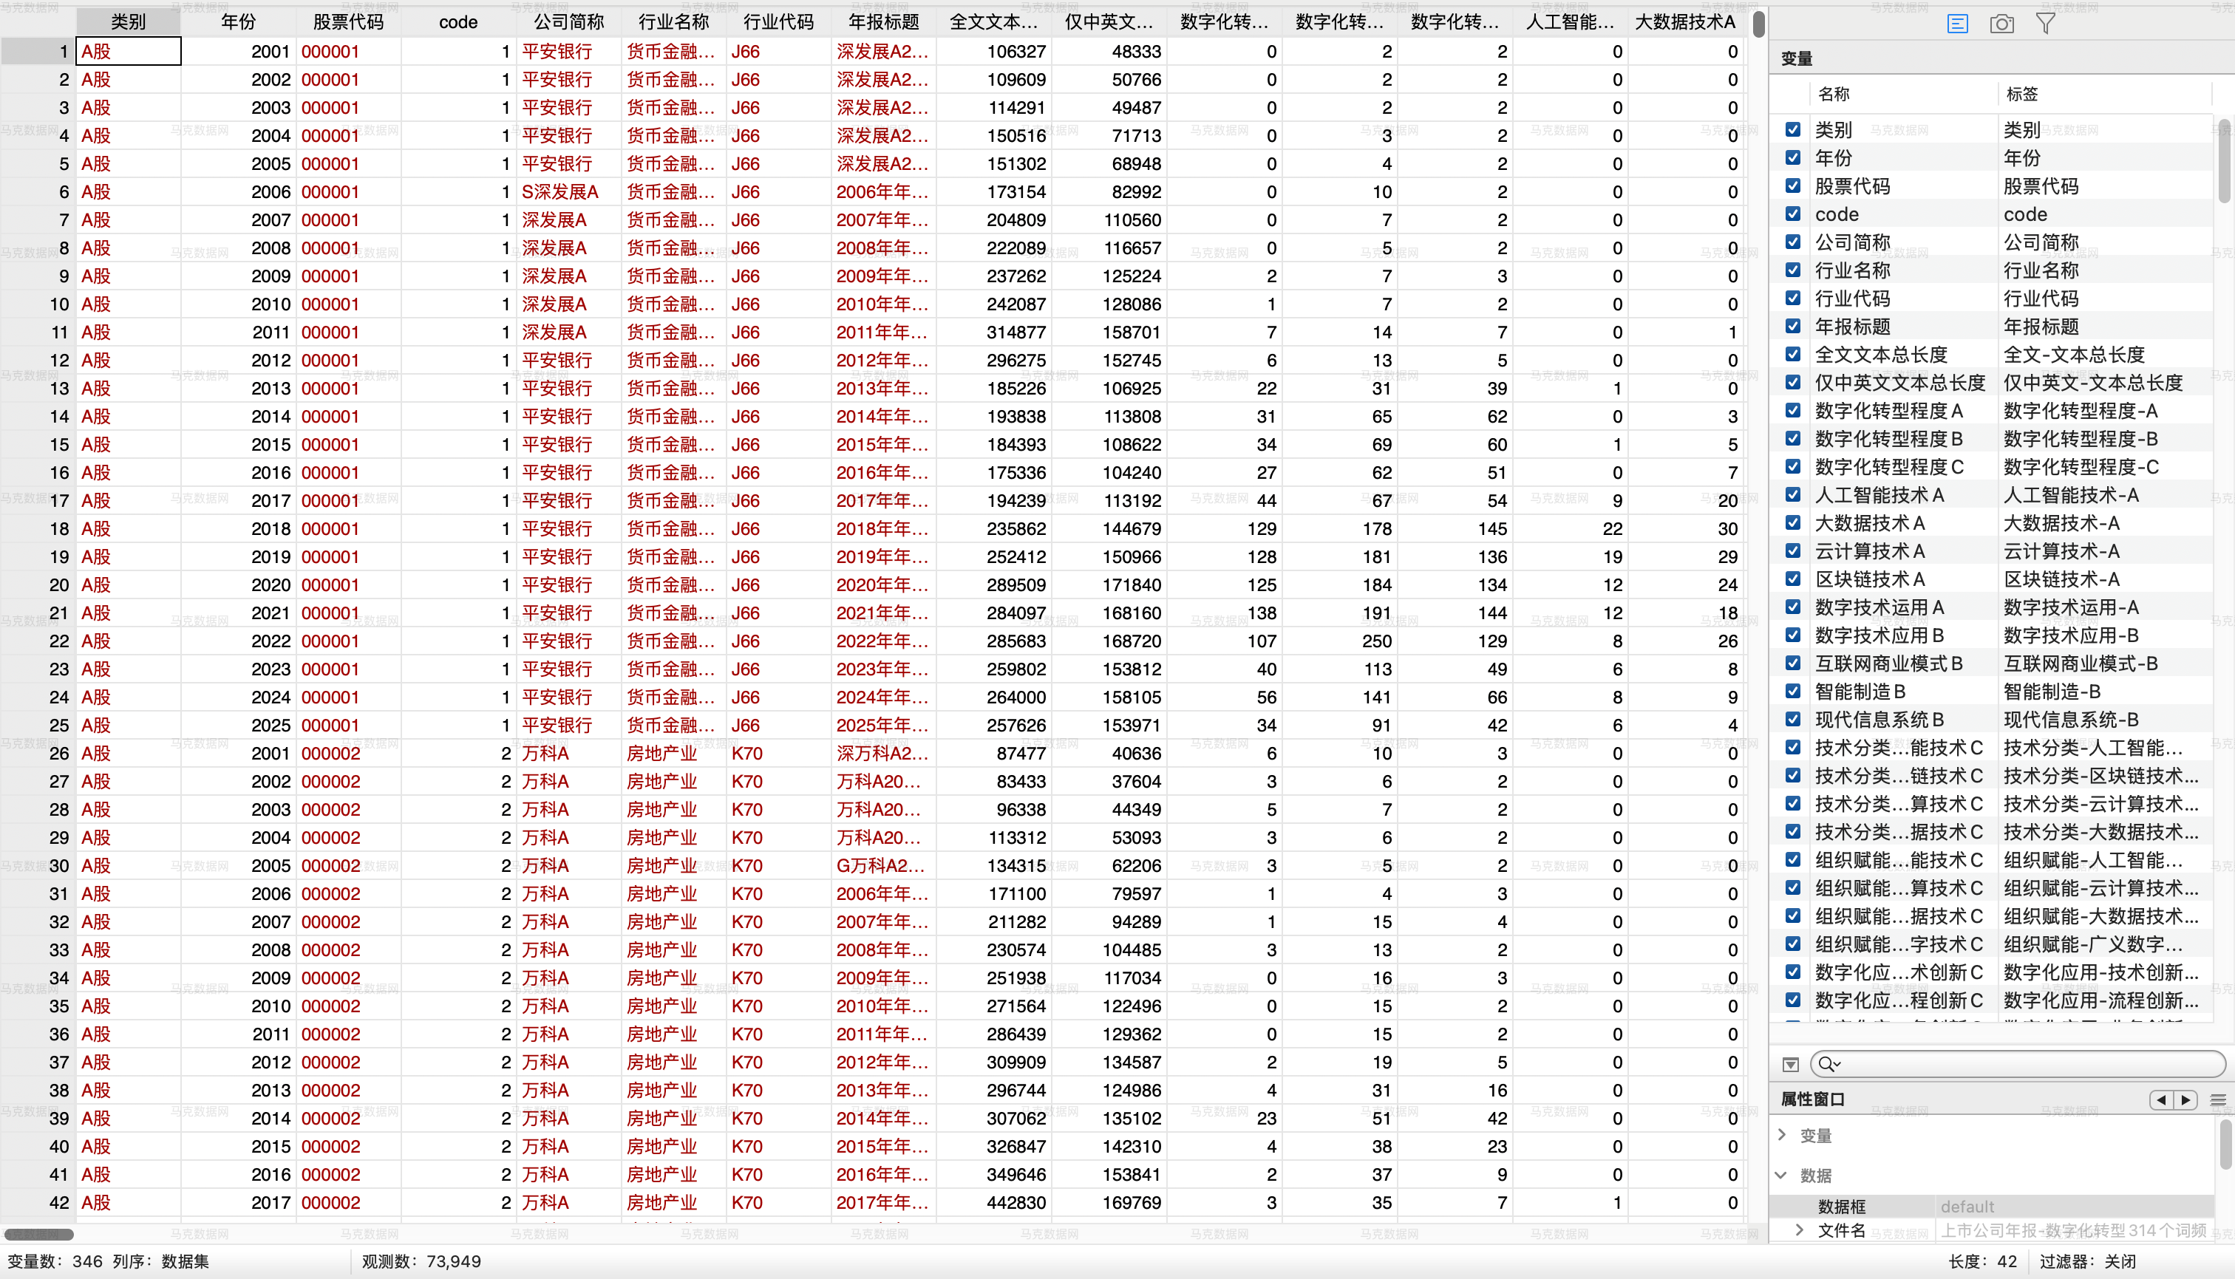
Task: Select the 公司简称 column header
Action: (568, 22)
